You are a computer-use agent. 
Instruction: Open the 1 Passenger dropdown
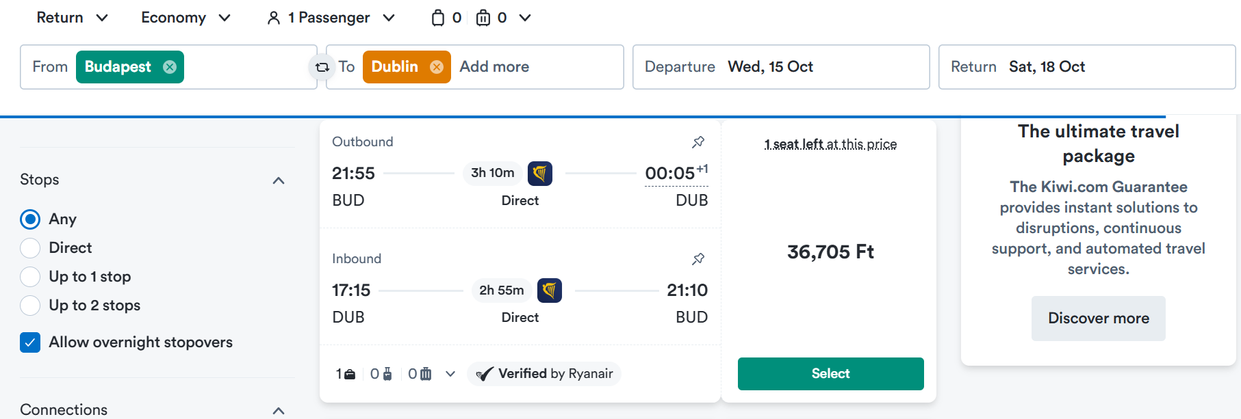[331, 18]
